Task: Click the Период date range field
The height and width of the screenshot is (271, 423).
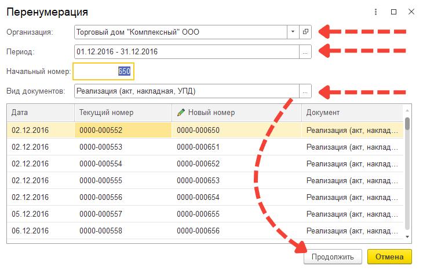Action: pyautogui.click(x=187, y=52)
